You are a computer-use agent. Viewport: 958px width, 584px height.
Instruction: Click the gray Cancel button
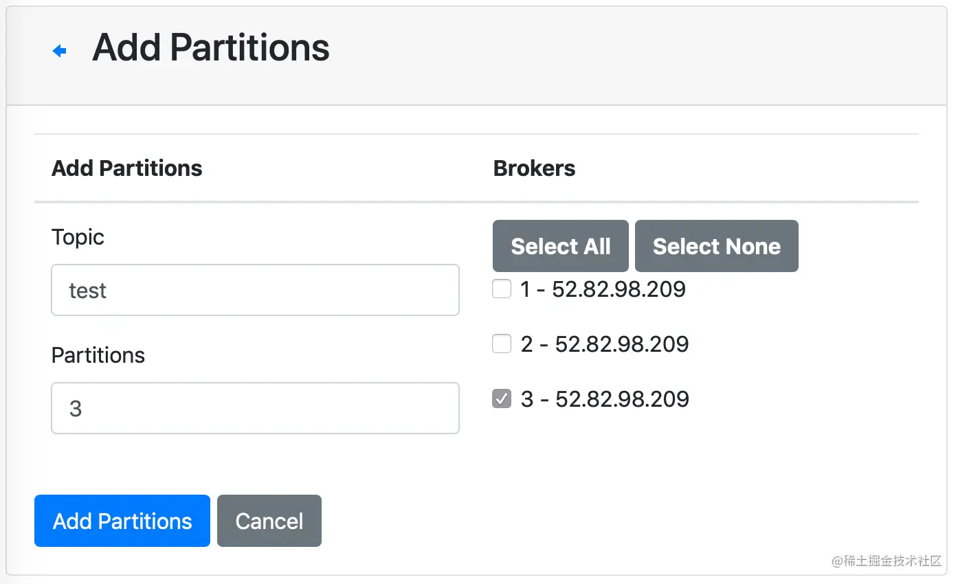(269, 521)
